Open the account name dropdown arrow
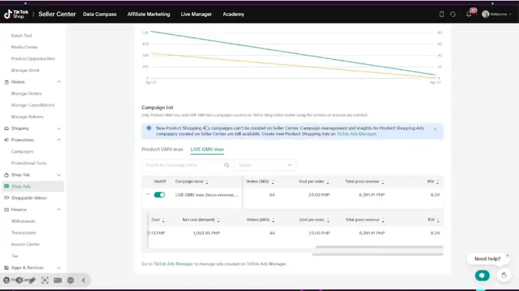 [509, 14]
